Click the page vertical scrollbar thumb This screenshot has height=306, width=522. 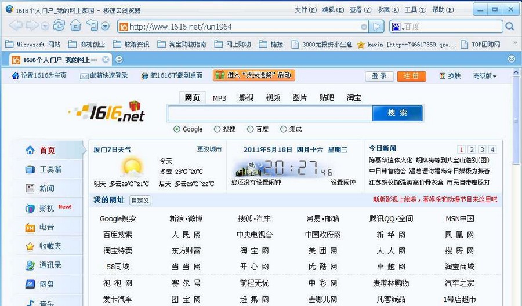pyautogui.click(x=516, y=120)
